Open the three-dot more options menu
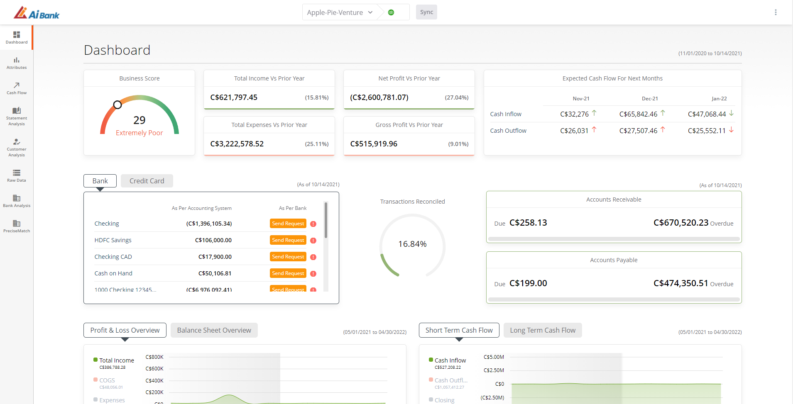Viewport: 793px width, 404px height. (776, 12)
